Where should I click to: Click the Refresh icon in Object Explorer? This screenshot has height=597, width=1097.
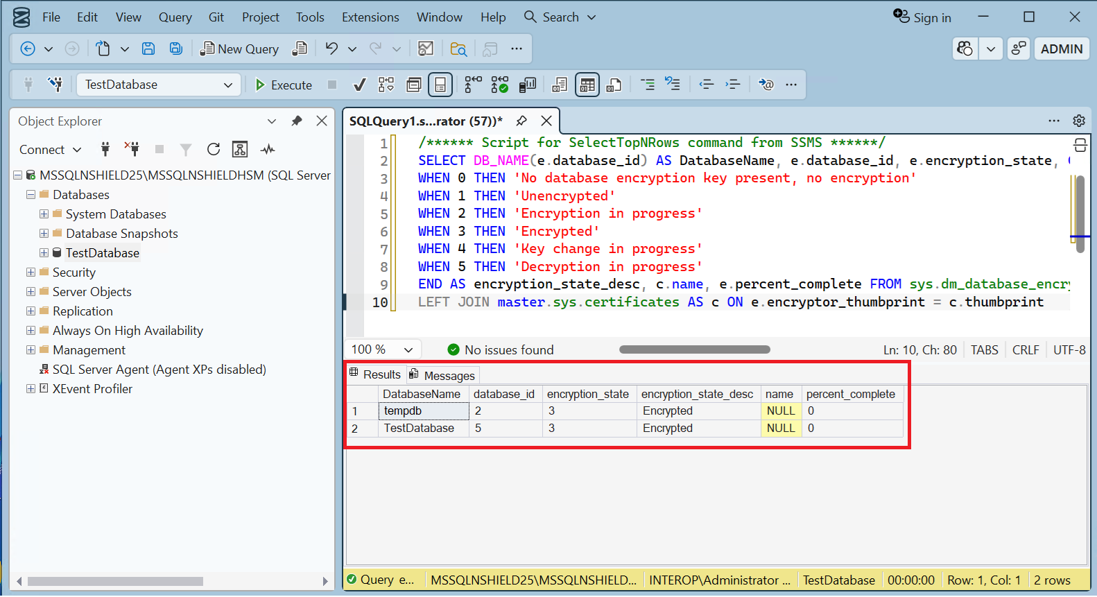(214, 149)
